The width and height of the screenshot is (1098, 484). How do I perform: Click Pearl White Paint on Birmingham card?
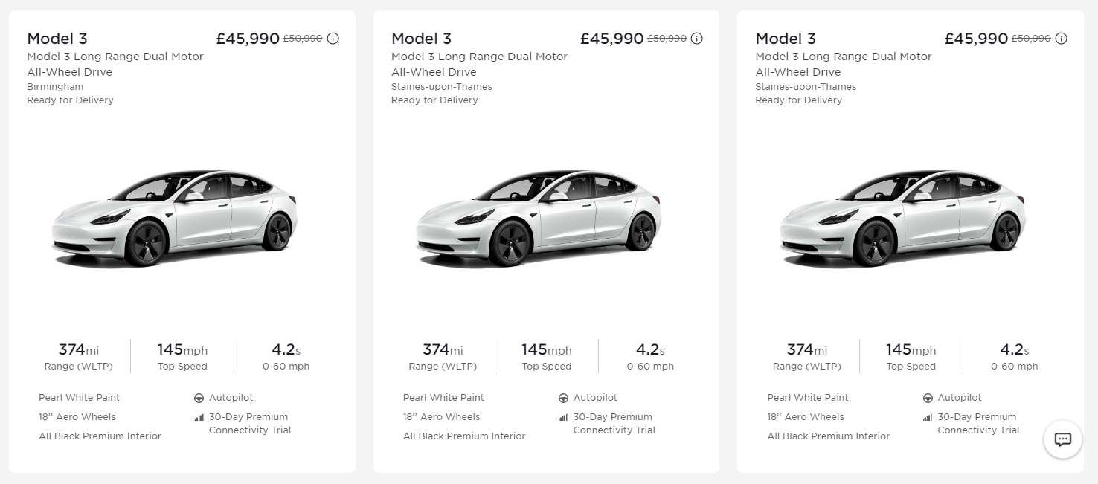pyautogui.click(x=79, y=398)
